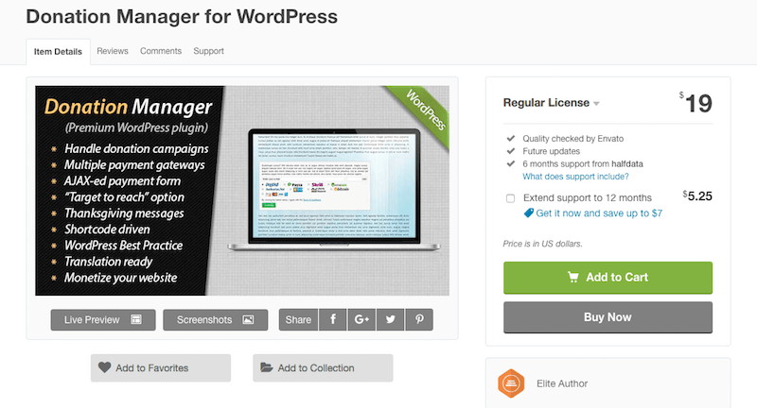Viewport: 757px width, 408px height.
Task: Open 'What does support include?' link
Action: (x=575, y=177)
